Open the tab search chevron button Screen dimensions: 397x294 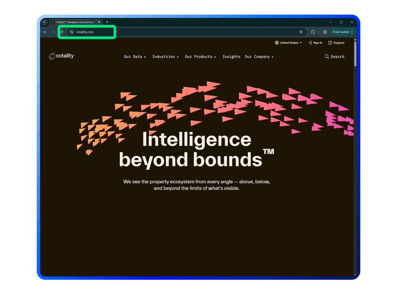[x=44, y=22]
